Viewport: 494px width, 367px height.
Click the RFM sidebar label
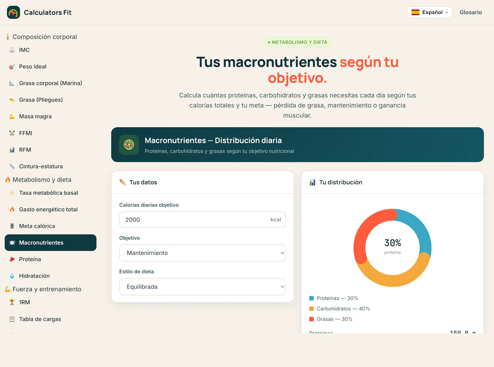coord(25,150)
